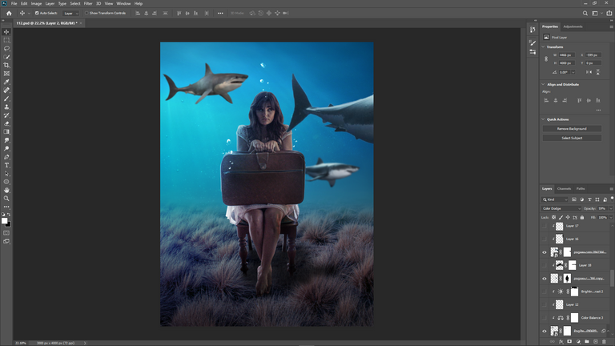Select the Eraser tool
Viewport: 615px width, 346px height.
point(6,123)
